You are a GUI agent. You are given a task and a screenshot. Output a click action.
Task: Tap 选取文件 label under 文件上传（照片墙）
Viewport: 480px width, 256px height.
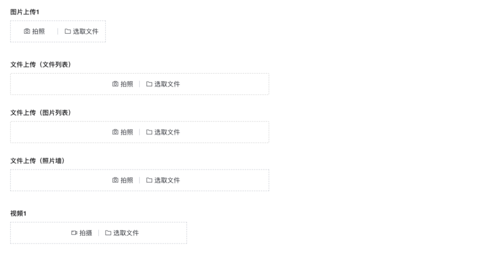click(167, 180)
